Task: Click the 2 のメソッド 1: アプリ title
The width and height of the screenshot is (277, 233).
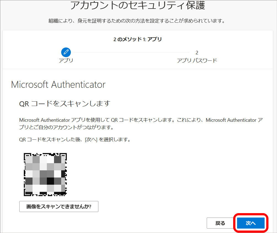Action: (138, 39)
